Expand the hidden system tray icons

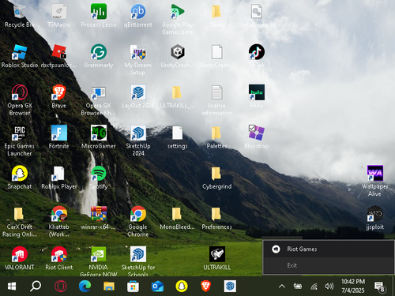(282, 287)
